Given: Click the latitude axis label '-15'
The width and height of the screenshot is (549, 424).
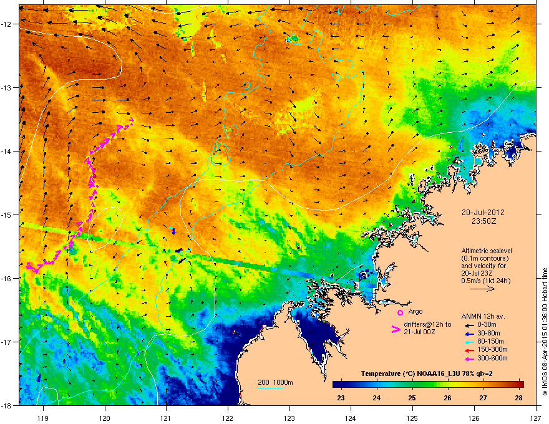Looking at the screenshot, I should coord(7,214).
